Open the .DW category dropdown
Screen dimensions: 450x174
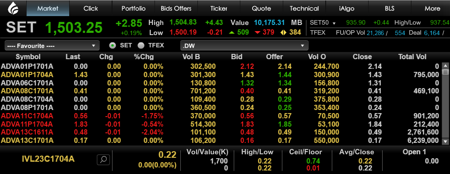coord(244,46)
